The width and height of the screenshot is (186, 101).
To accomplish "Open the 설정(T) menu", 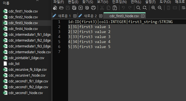I will (x=150, y=2).
